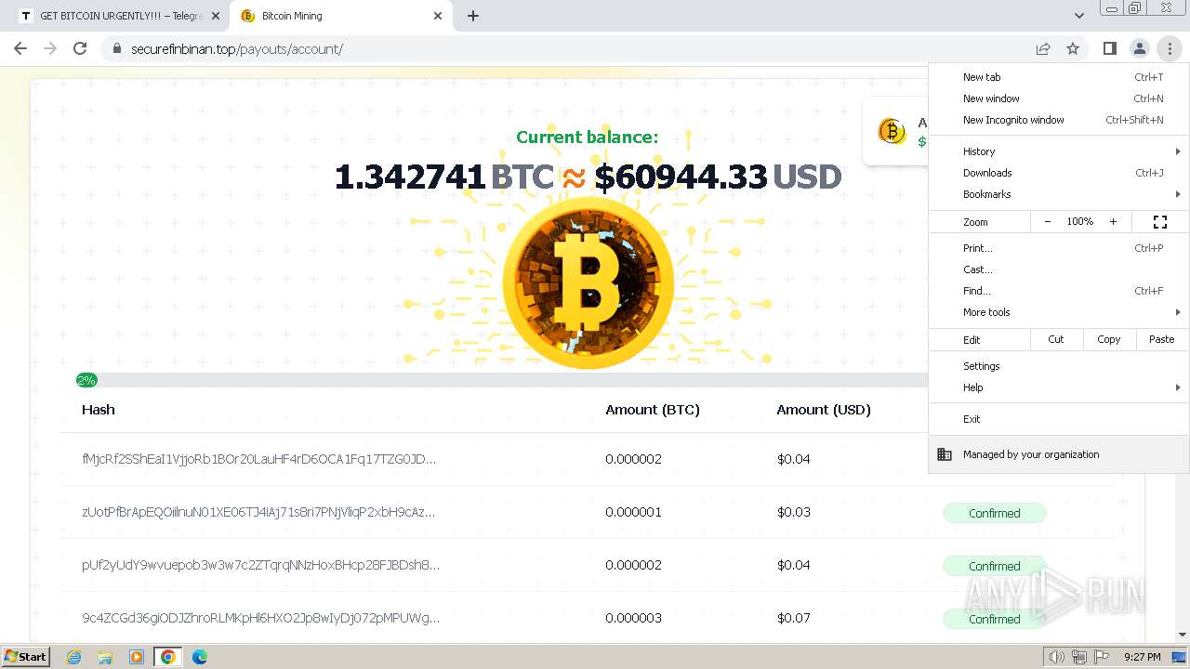The image size is (1190, 669).
Task: Choose New tab from Chrome menu
Action: [1058, 77]
